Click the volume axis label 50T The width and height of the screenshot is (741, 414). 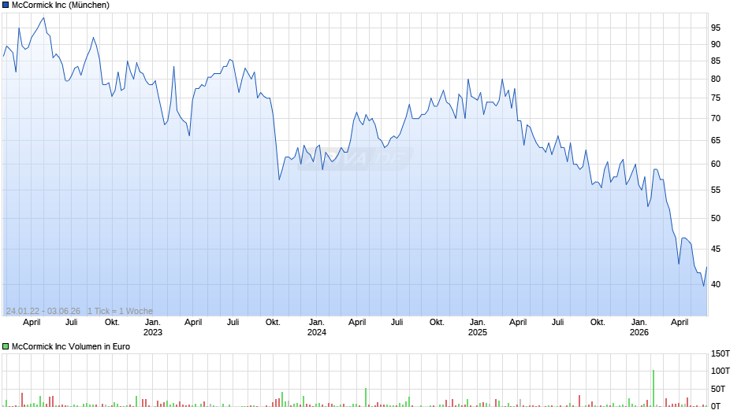[718, 389]
